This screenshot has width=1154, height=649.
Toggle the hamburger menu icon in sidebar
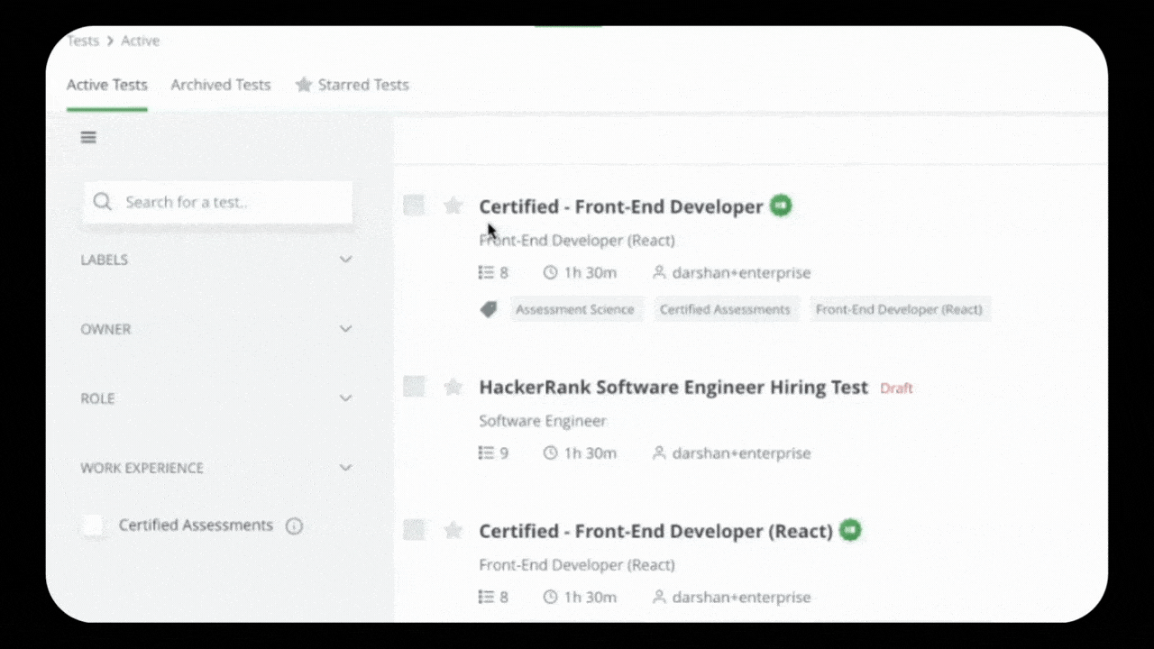click(88, 137)
